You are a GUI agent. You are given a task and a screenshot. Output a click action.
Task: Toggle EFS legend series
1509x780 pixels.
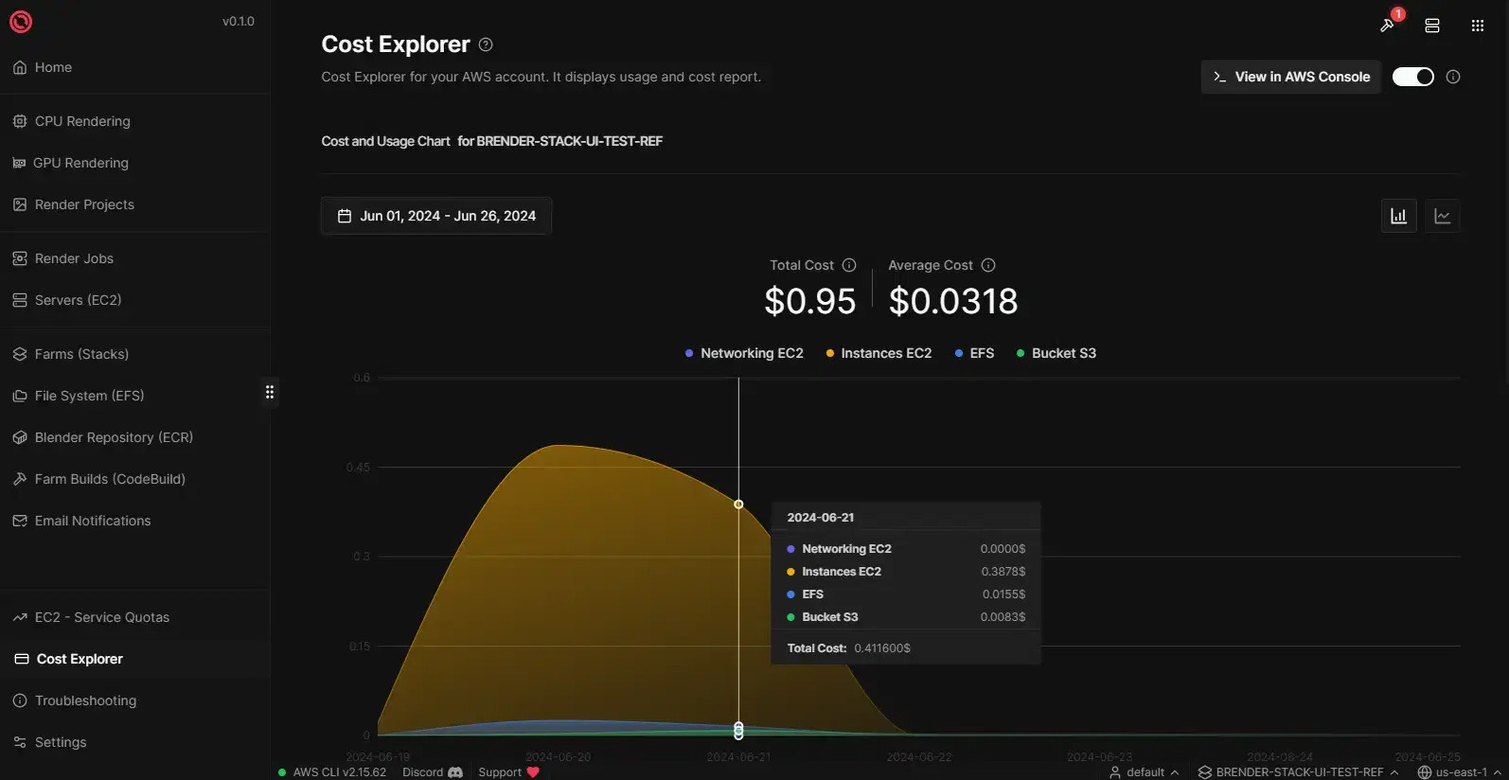click(974, 353)
